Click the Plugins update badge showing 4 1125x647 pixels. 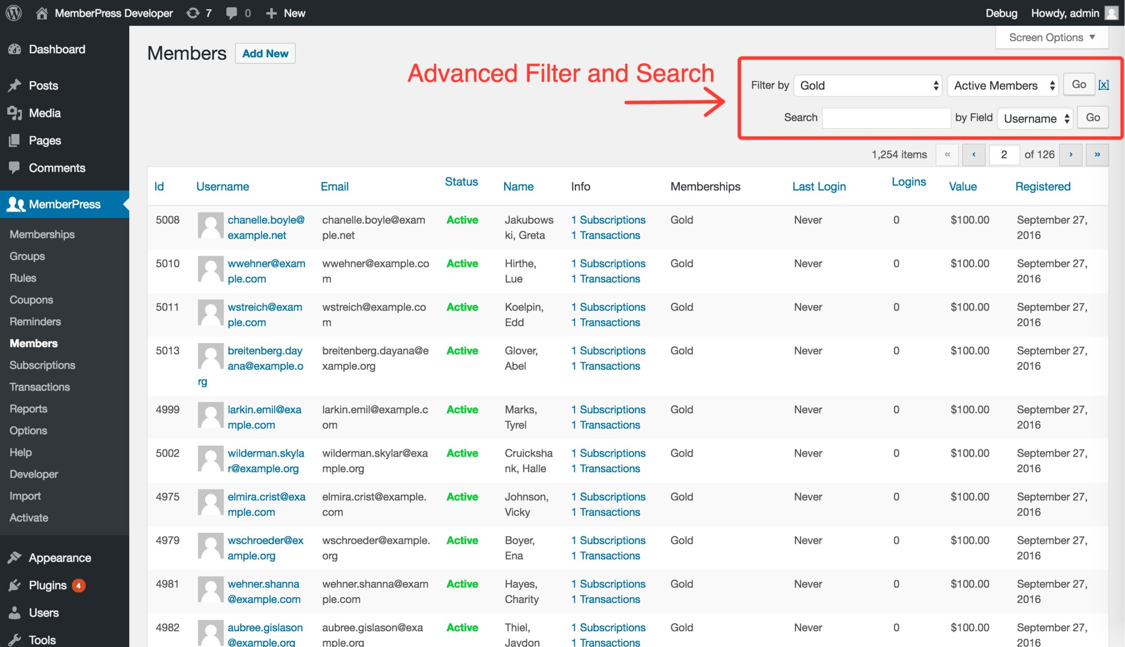point(79,586)
